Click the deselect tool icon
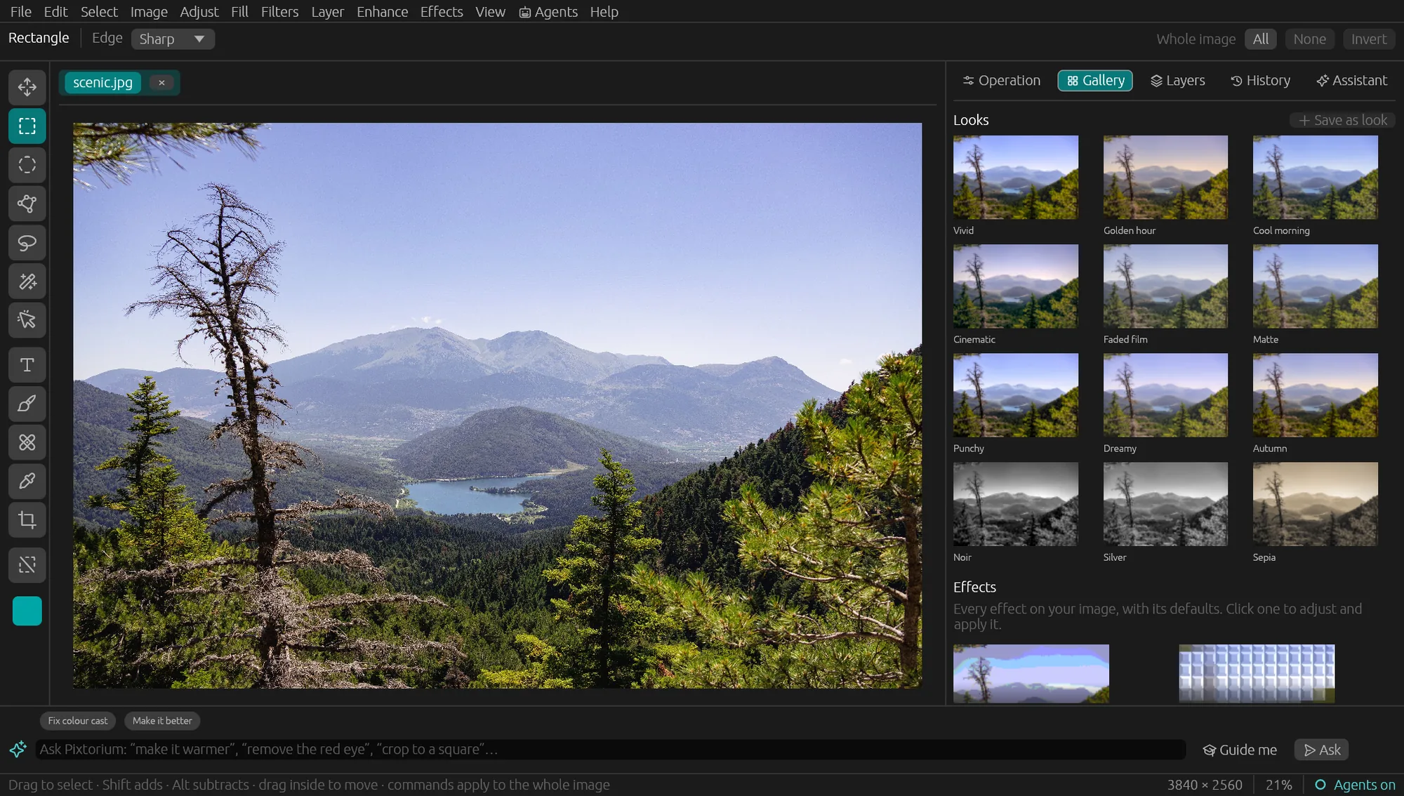Viewport: 1404px width, 796px height. pyautogui.click(x=27, y=565)
